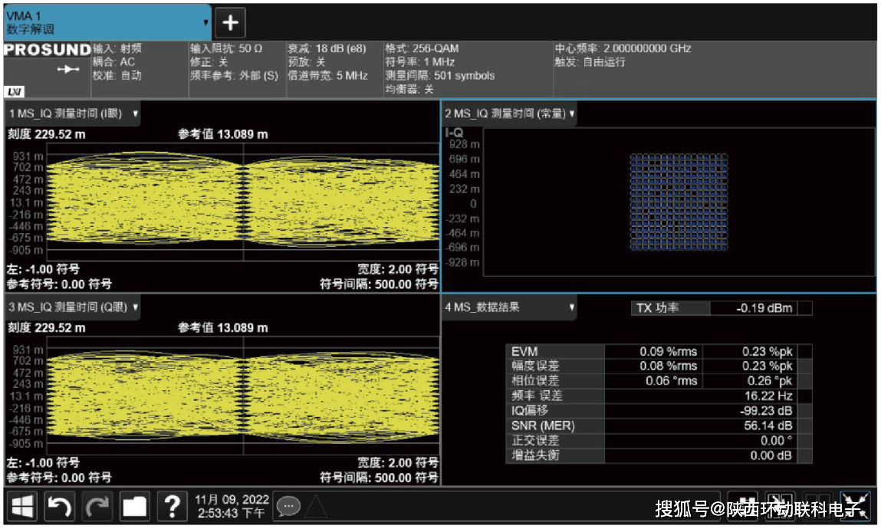Open the file folder icon
This screenshot has width=881, height=529.
pyautogui.click(x=135, y=506)
